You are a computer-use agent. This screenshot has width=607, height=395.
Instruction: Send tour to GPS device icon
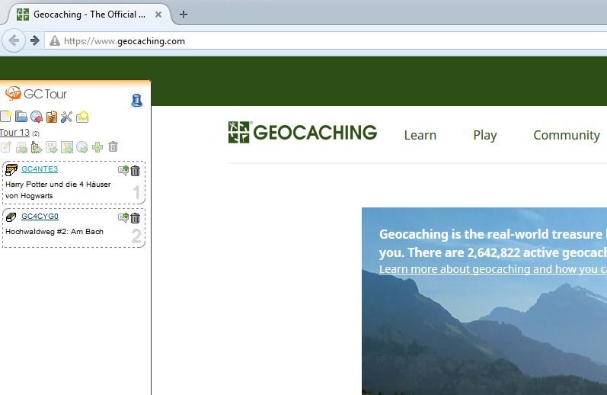pyautogui.click(x=37, y=147)
